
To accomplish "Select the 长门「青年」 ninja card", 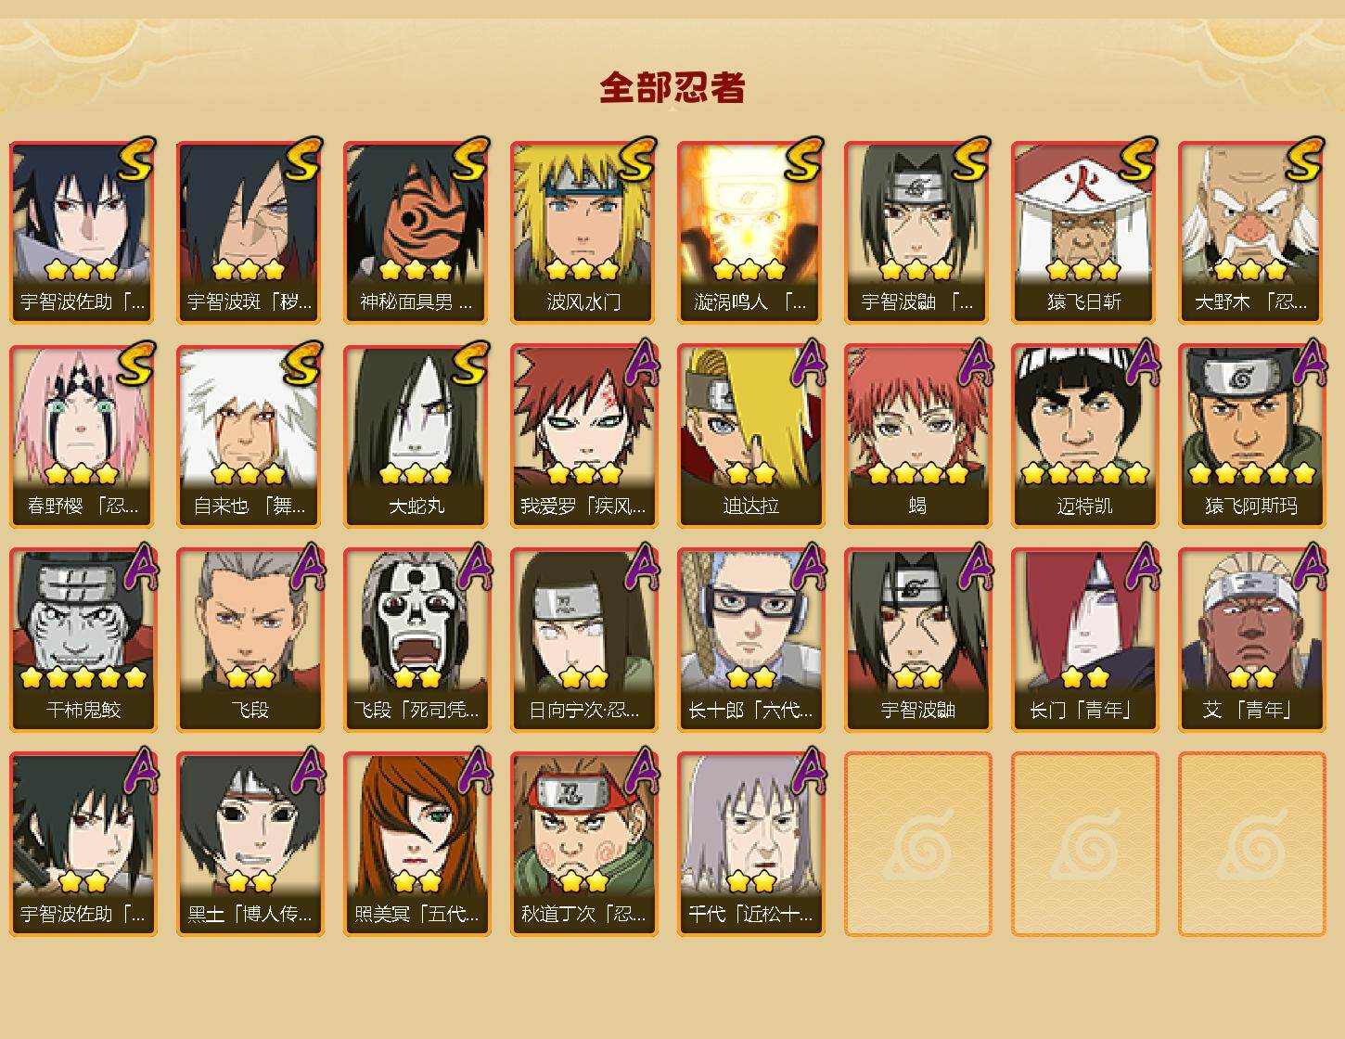I will [1084, 640].
